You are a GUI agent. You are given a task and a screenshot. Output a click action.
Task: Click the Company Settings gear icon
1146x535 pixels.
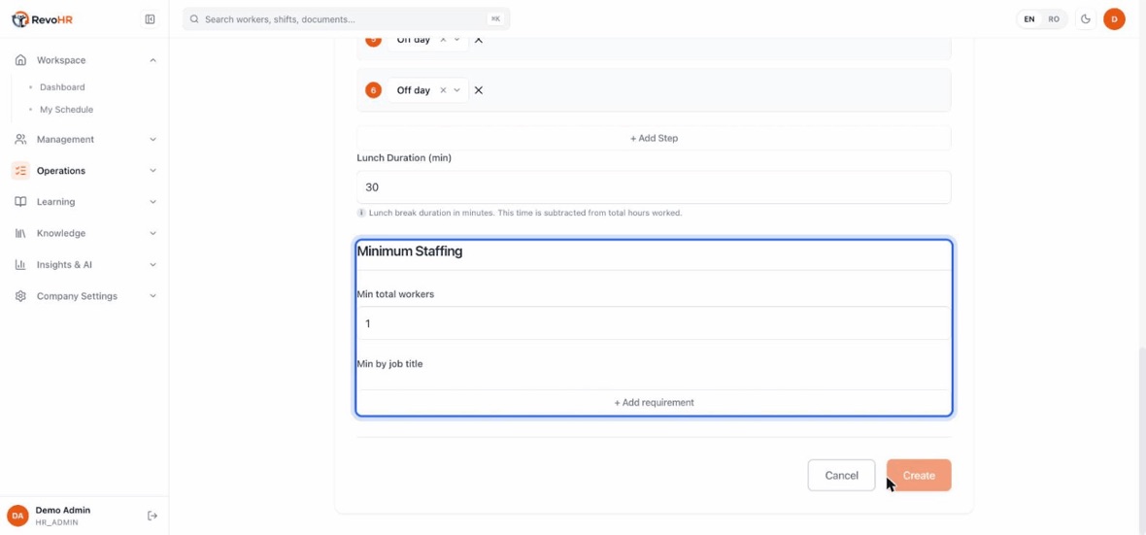coord(20,296)
